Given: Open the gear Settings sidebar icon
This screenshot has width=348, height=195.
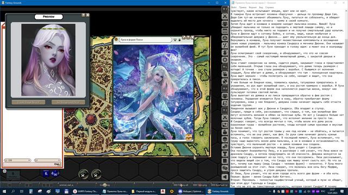Looking at the screenshot, I should [x=225, y=60].
